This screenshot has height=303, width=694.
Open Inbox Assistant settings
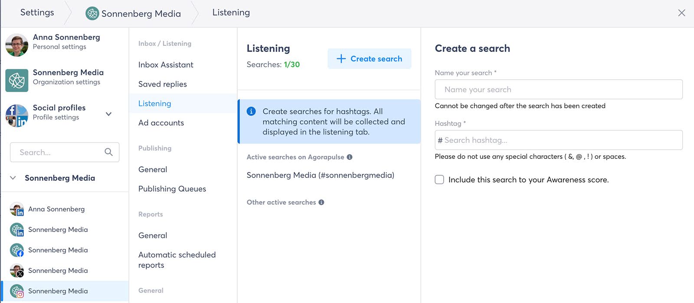coord(166,64)
